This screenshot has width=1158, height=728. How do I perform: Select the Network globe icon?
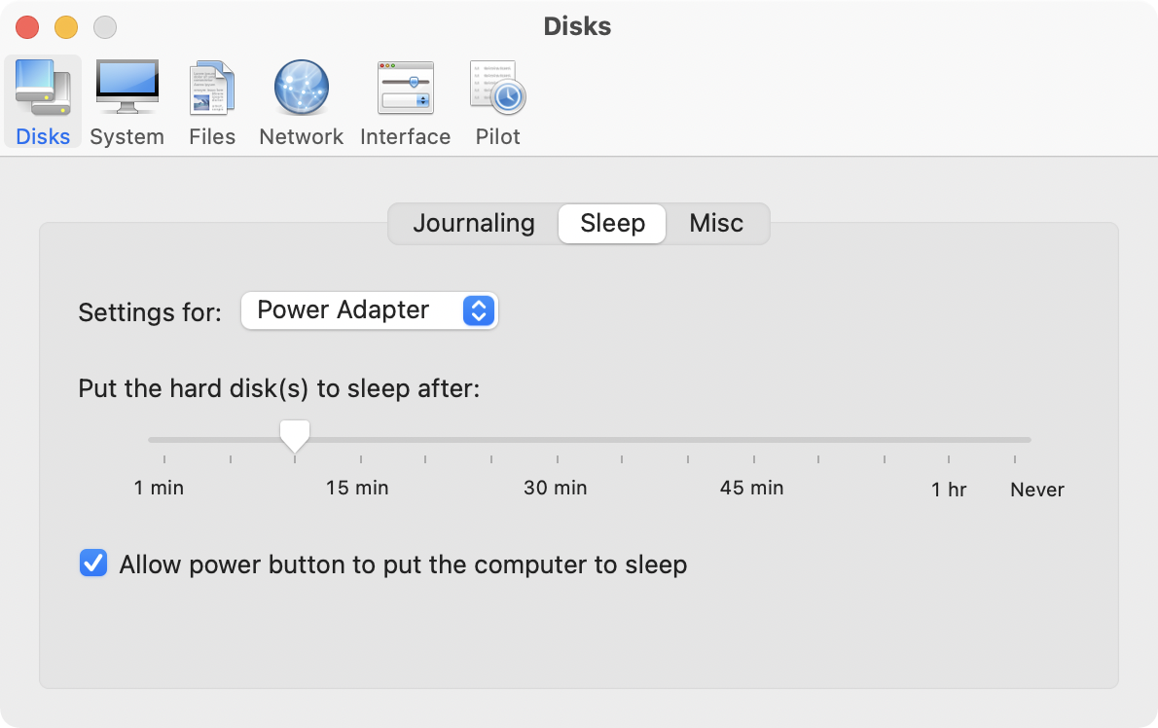301,102
